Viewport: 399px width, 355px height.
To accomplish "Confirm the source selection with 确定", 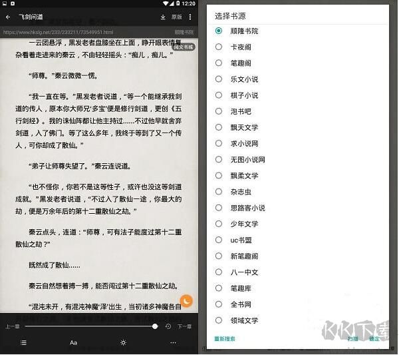I will pos(374,339).
